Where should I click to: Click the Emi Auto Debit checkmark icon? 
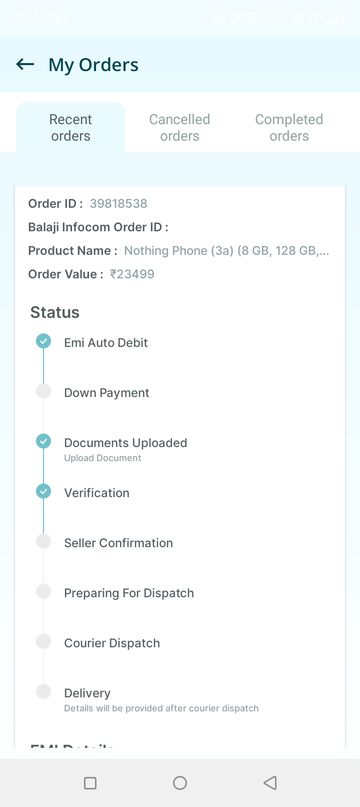point(43,341)
